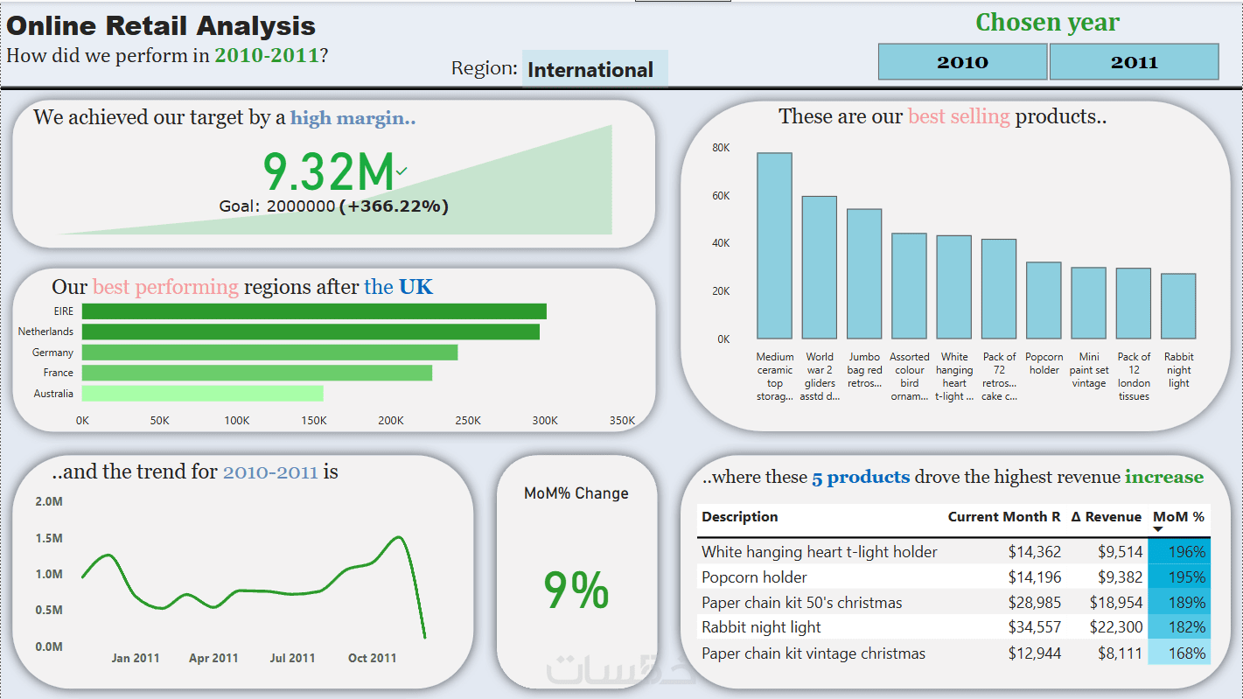Click the Popcorn holder bar in chart
The width and height of the screenshot is (1243, 699).
(x=1044, y=300)
